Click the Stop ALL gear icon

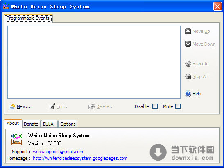click(188, 76)
